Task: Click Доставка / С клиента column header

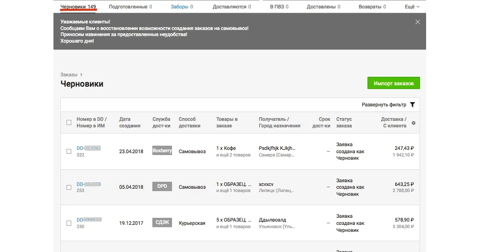Action: [x=393, y=122]
